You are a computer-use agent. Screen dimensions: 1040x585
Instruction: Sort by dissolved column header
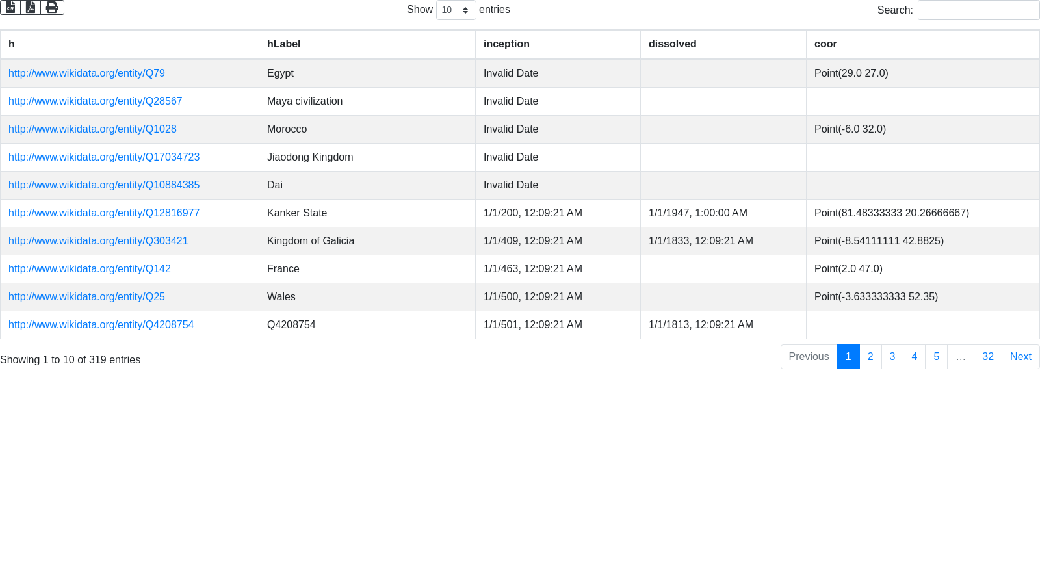723,44
